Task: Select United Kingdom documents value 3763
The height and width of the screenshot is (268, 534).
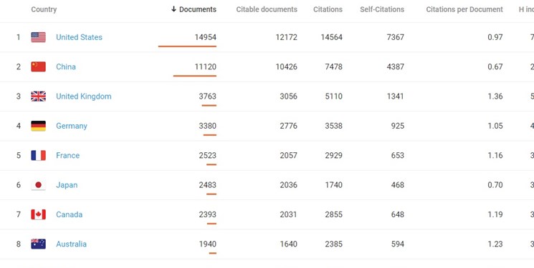Action: click(x=208, y=96)
